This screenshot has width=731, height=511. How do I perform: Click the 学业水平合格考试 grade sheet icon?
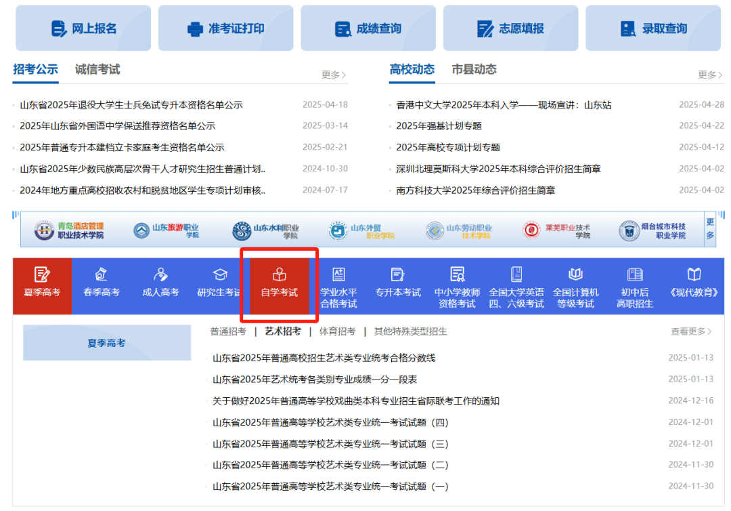click(x=338, y=274)
